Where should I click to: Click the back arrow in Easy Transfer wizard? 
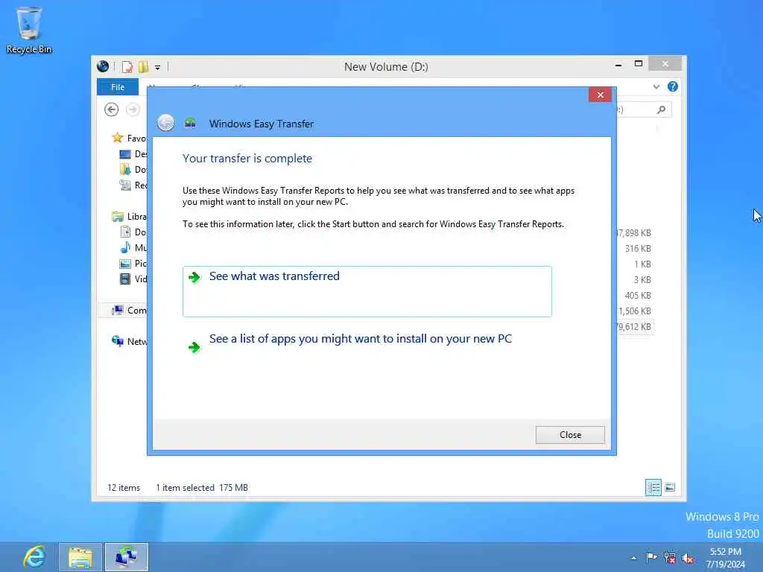[166, 123]
